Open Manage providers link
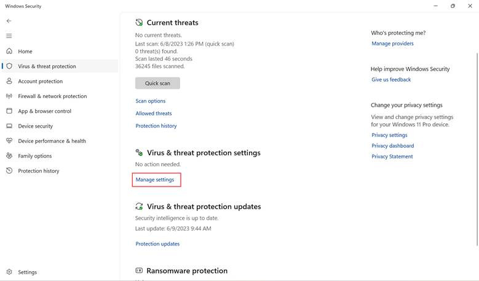 (392, 44)
